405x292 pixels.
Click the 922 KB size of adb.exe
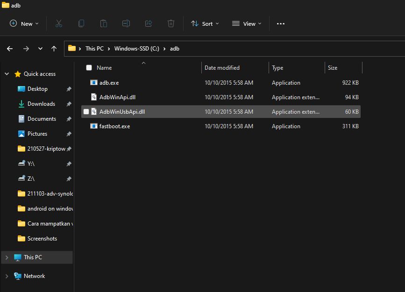coord(350,83)
